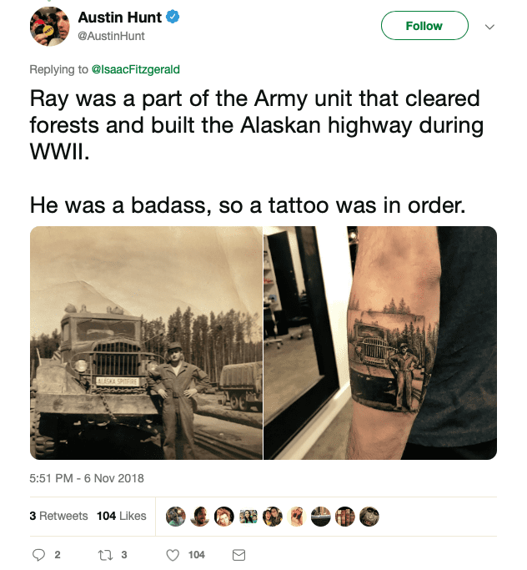Follow Austin Hunt
527x570 pixels.
point(424,25)
